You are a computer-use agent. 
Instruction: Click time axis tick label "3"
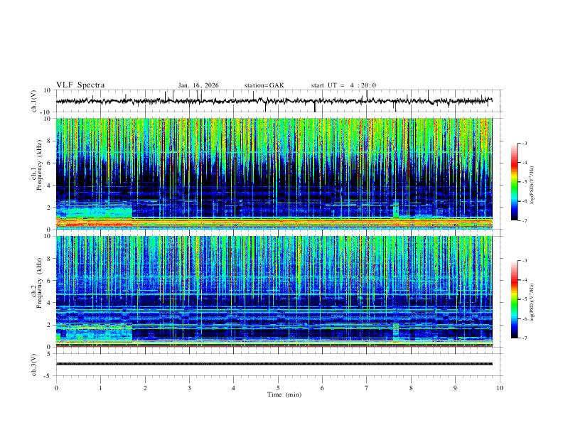coord(189,388)
